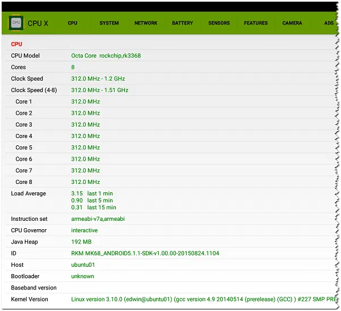Select the '192 MB' heap value
The width and height of the screenshot is (341, 311).
81,242
